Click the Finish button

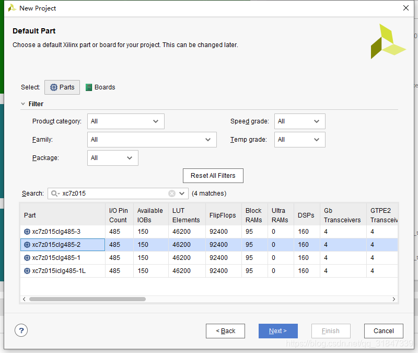(331, 331)
